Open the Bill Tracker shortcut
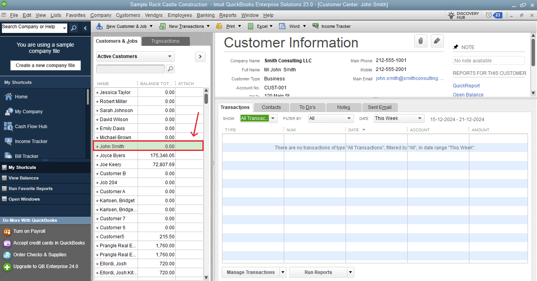Screen dimensions: 537x281 [27, 156]
